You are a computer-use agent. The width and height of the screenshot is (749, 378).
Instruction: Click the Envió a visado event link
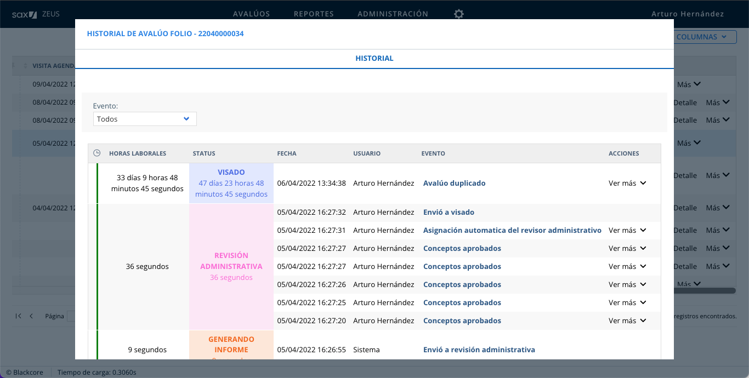click(449, 212)
